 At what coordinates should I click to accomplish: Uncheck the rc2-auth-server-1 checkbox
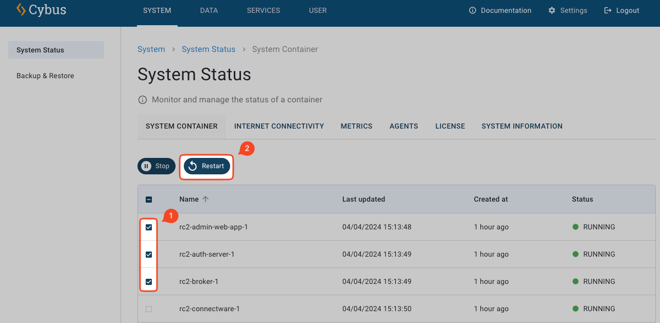[x=149, y=255]
